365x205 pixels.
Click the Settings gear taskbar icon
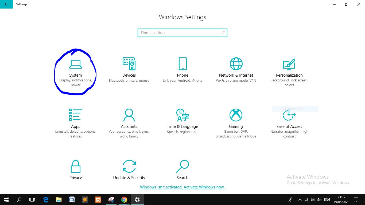click(137, 199)
